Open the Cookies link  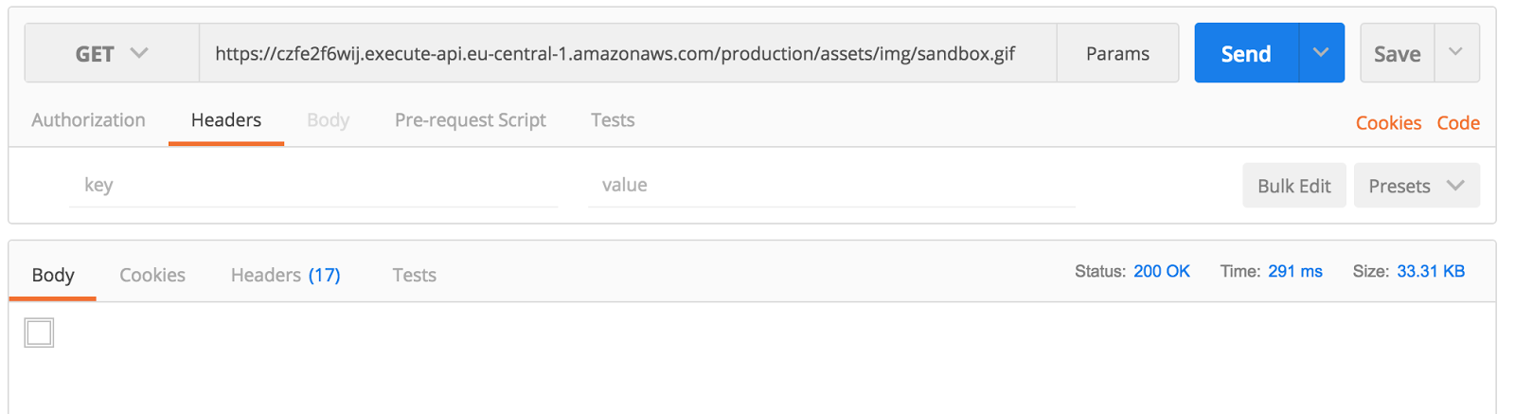point(1388,122)
